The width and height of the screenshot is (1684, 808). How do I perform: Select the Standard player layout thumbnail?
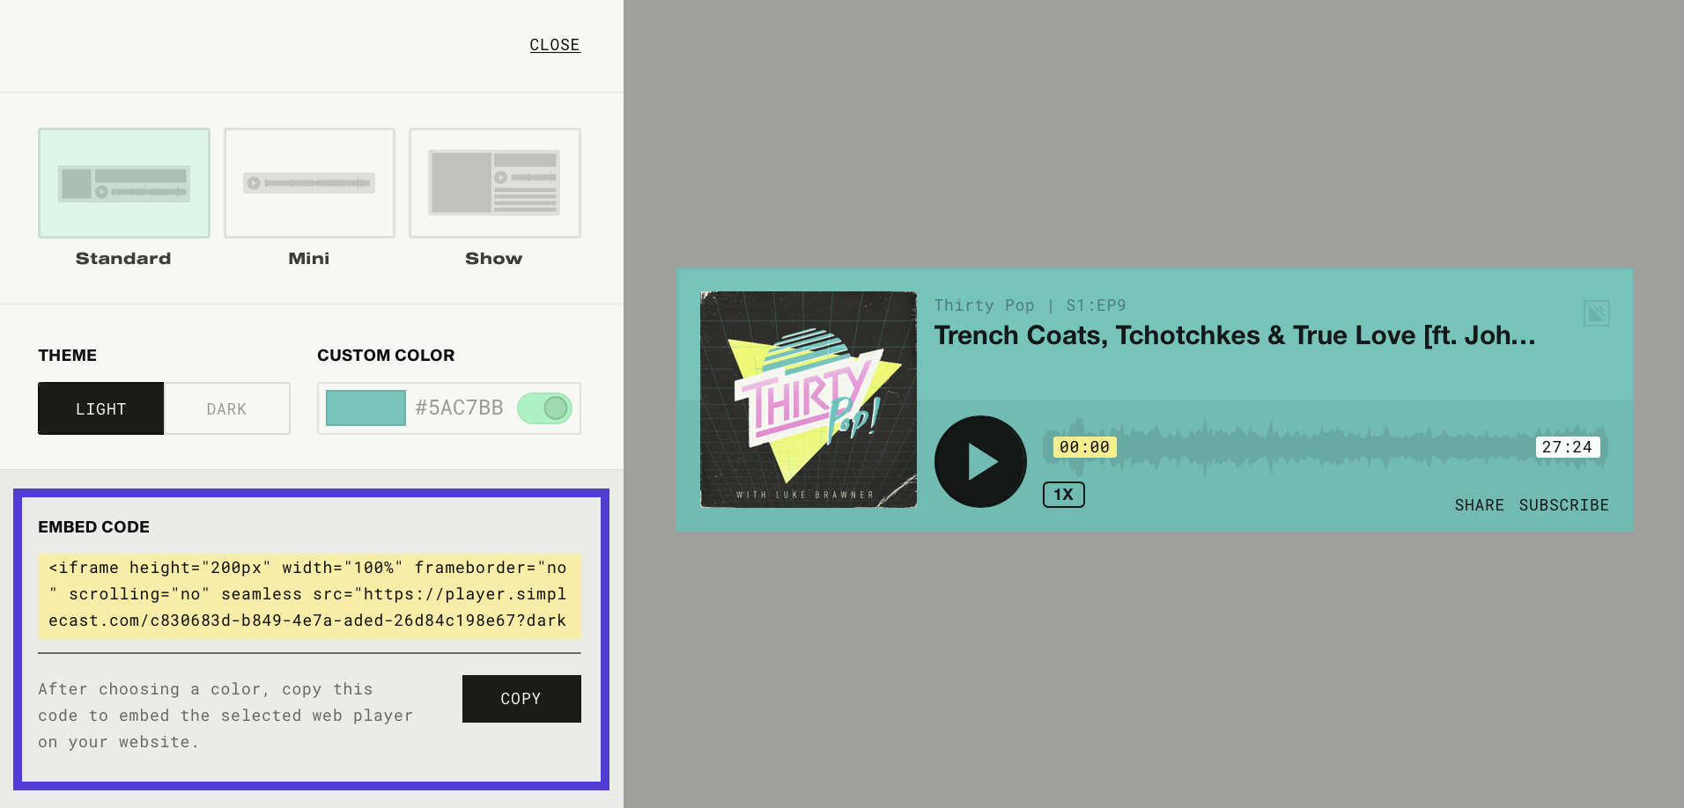tap(124, 183)
